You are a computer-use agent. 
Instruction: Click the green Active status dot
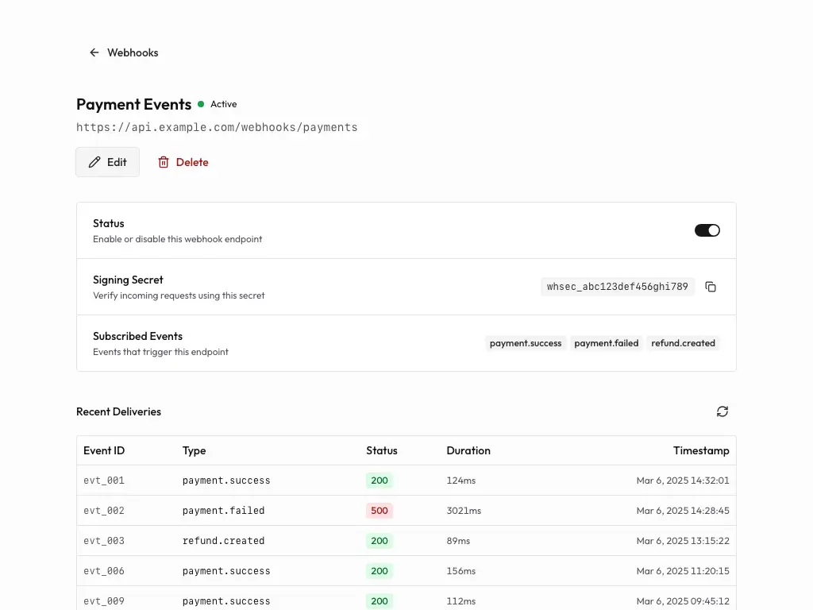[x=201, y=103]
